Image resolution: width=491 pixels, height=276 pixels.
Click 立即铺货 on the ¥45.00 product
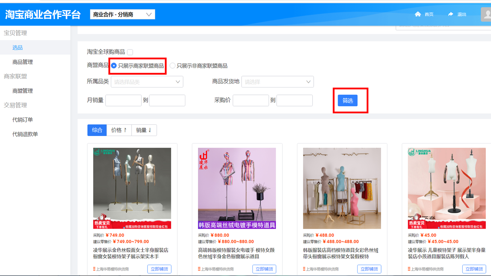tap(474, 269)
